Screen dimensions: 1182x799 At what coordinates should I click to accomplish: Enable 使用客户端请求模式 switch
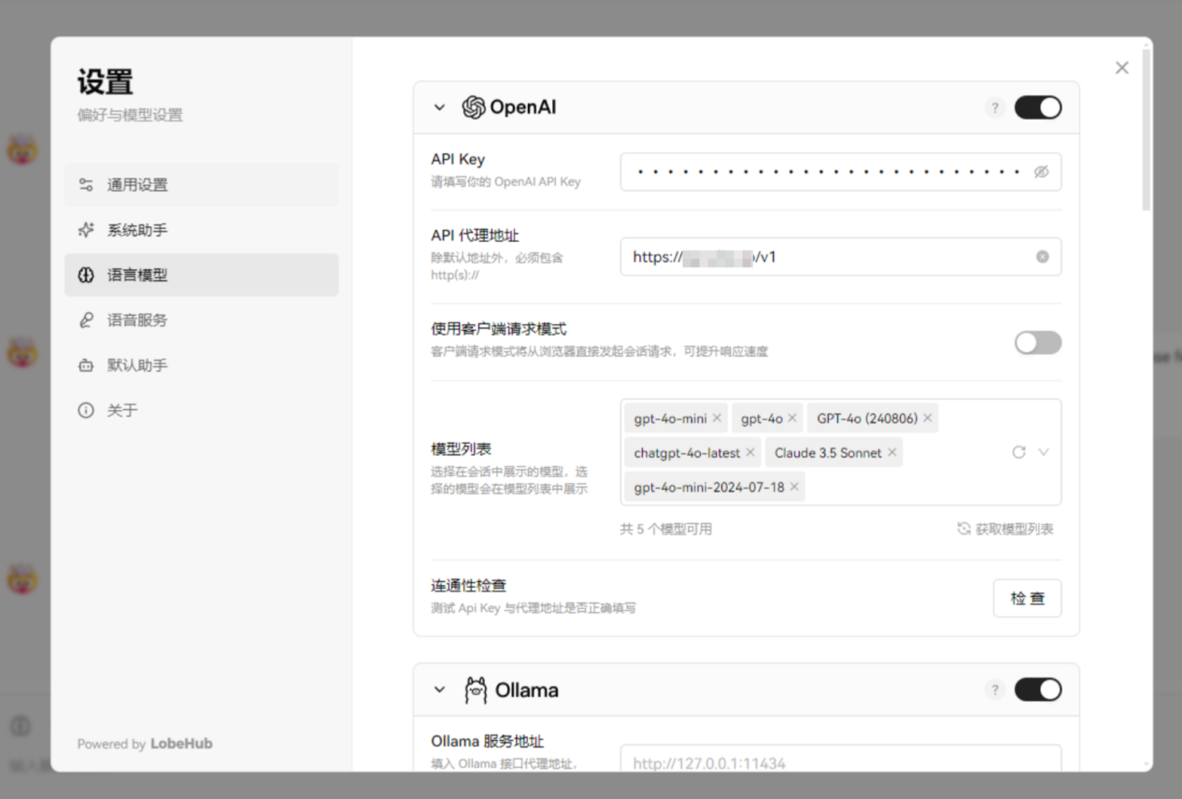[x=1038, y=343]
